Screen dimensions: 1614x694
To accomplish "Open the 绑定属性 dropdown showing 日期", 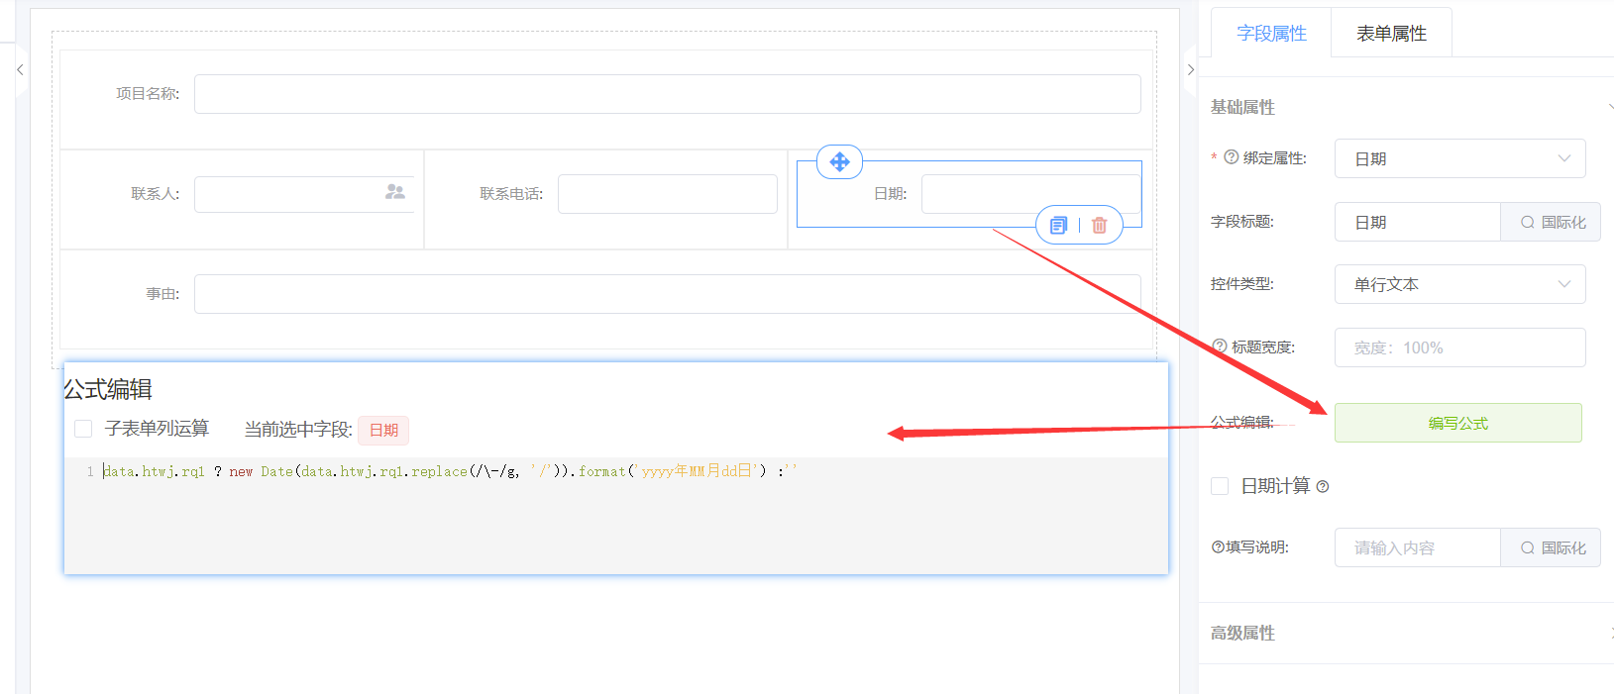I will click(x=1460, y=158).
